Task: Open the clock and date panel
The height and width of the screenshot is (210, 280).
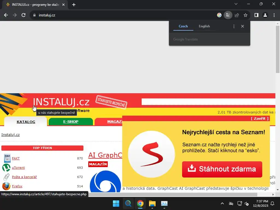Action: pos(261,203)
